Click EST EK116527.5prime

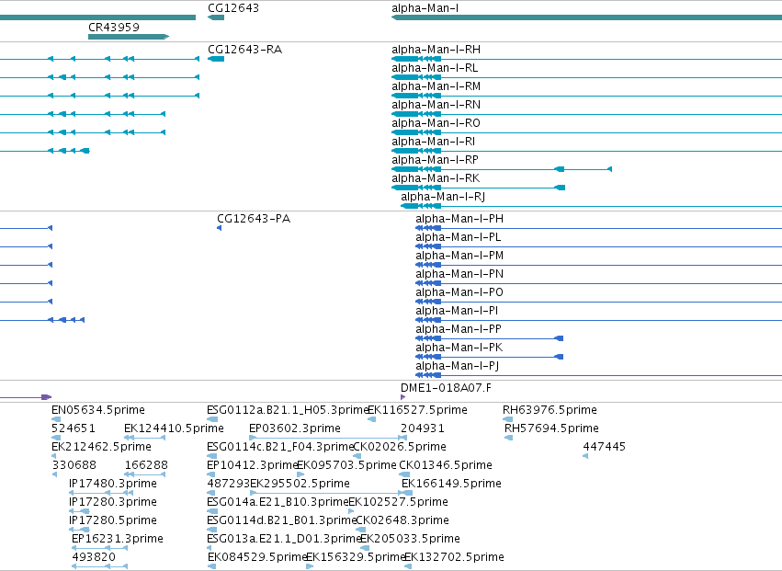(x=371, y=419)
